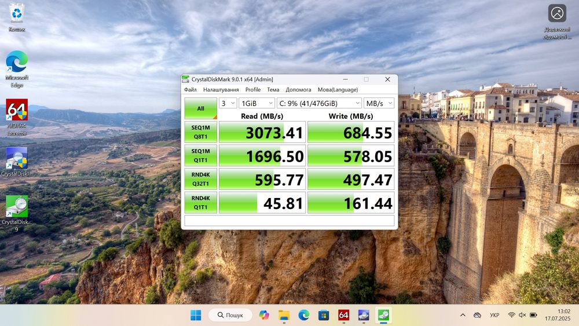Open File Explorer from the taskbar
The height and width of the screenshot is (326, 579).
pyautogui.click(x=284, y=315)
